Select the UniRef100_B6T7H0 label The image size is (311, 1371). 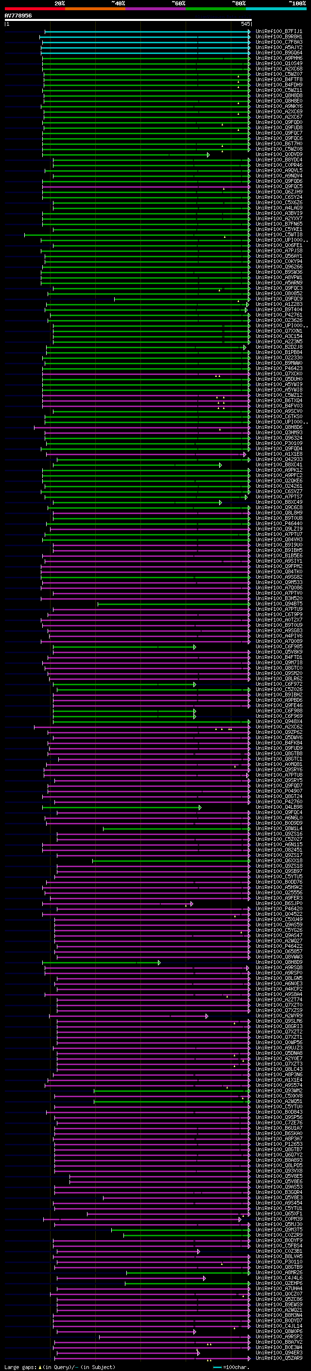coord(278,143)
